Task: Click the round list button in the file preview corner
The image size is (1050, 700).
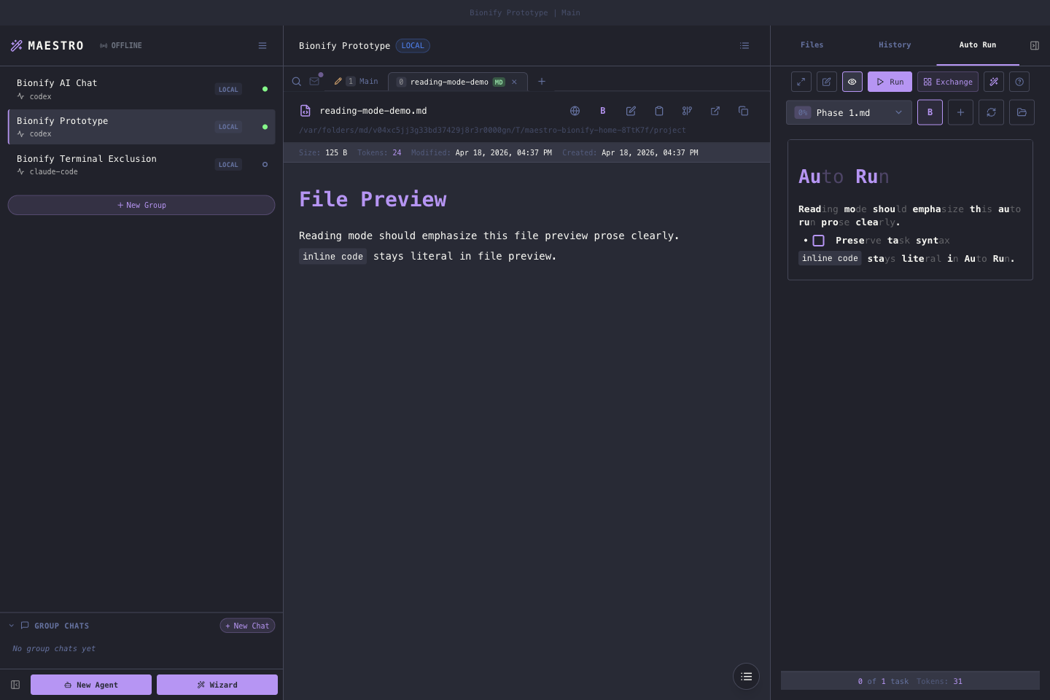Action: coord(746,677)
